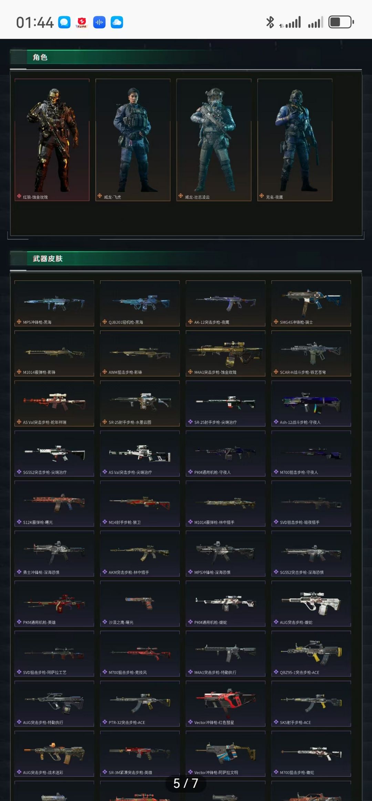372x801 pixels.
Task: Choose the M4A1突击步枪-蚀金玫瑰 skin
Action: click(226, 353)
